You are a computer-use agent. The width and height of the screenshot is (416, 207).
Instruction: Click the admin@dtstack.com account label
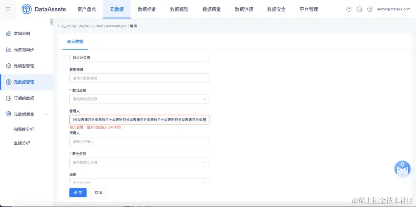394,9
